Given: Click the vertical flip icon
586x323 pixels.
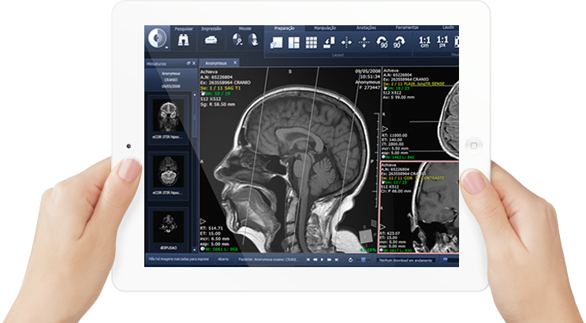Looking at the screenshot, I should coord(364,43).
